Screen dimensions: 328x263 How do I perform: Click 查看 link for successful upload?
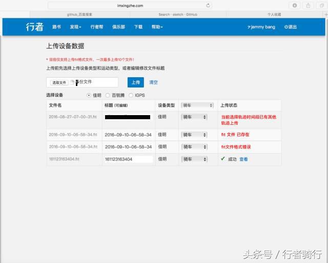click(x=243, y=159)
